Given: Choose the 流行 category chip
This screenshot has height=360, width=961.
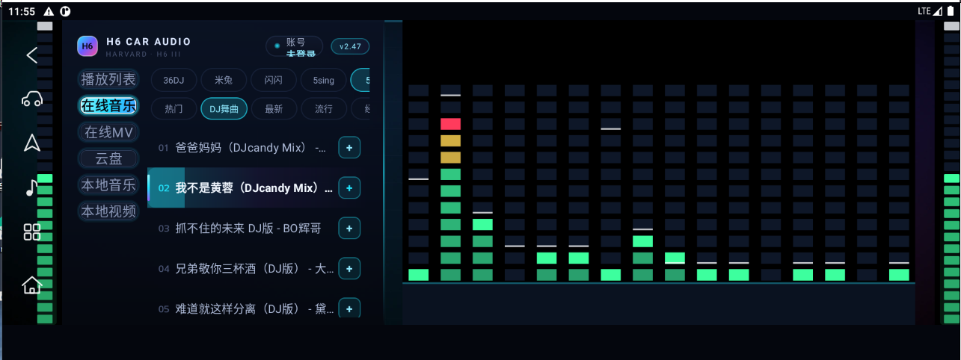Looking at the screenshot, I should (x=324, y=108).
